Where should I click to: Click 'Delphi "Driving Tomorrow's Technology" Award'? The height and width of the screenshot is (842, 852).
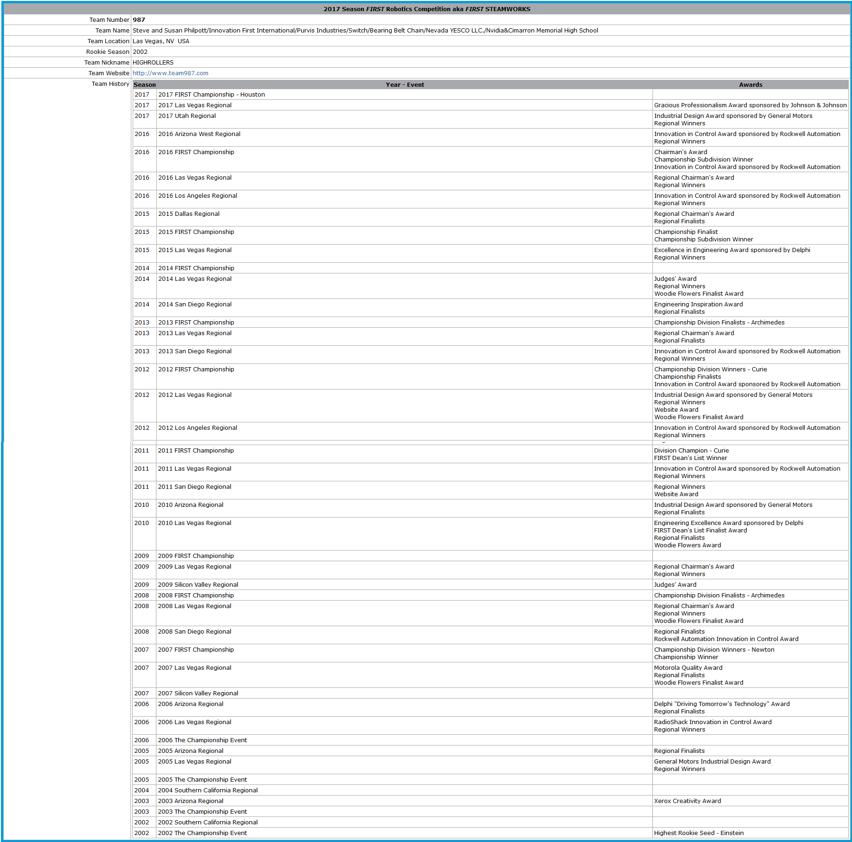(722, 704)
